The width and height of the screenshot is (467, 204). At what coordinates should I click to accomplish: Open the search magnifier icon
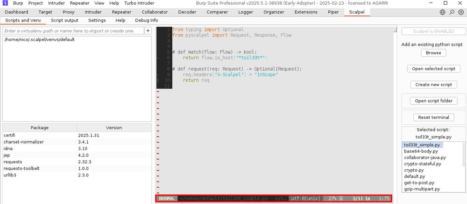(452, 12)
